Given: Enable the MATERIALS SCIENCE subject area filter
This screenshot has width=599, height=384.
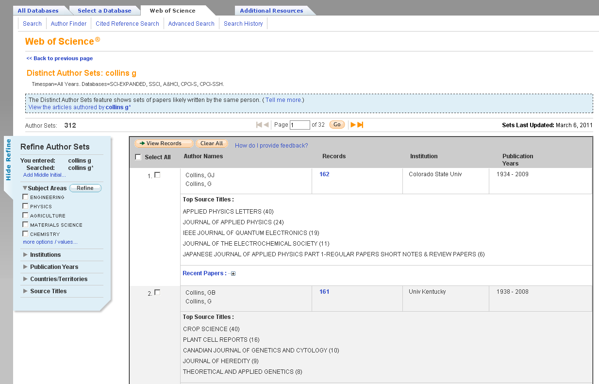Looking at the screenshot, I should tap(25, 225).
